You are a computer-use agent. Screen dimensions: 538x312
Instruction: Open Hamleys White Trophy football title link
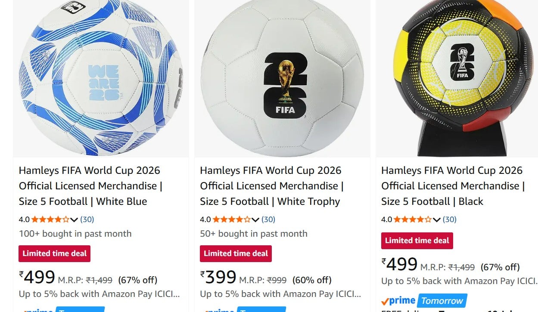pos(272,186)
